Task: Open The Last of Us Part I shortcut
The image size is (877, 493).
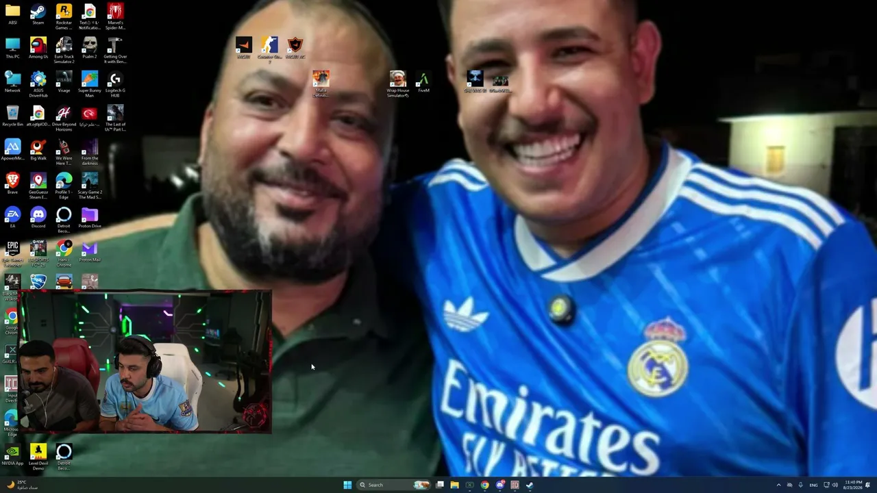Action: [115, 118]
